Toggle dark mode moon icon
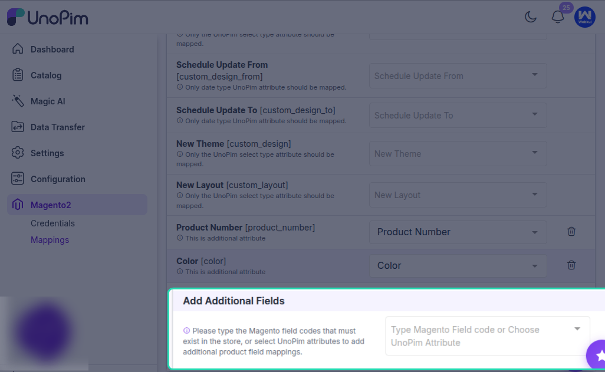Screen dimensions: 605x372 click(x=531, y=17)
